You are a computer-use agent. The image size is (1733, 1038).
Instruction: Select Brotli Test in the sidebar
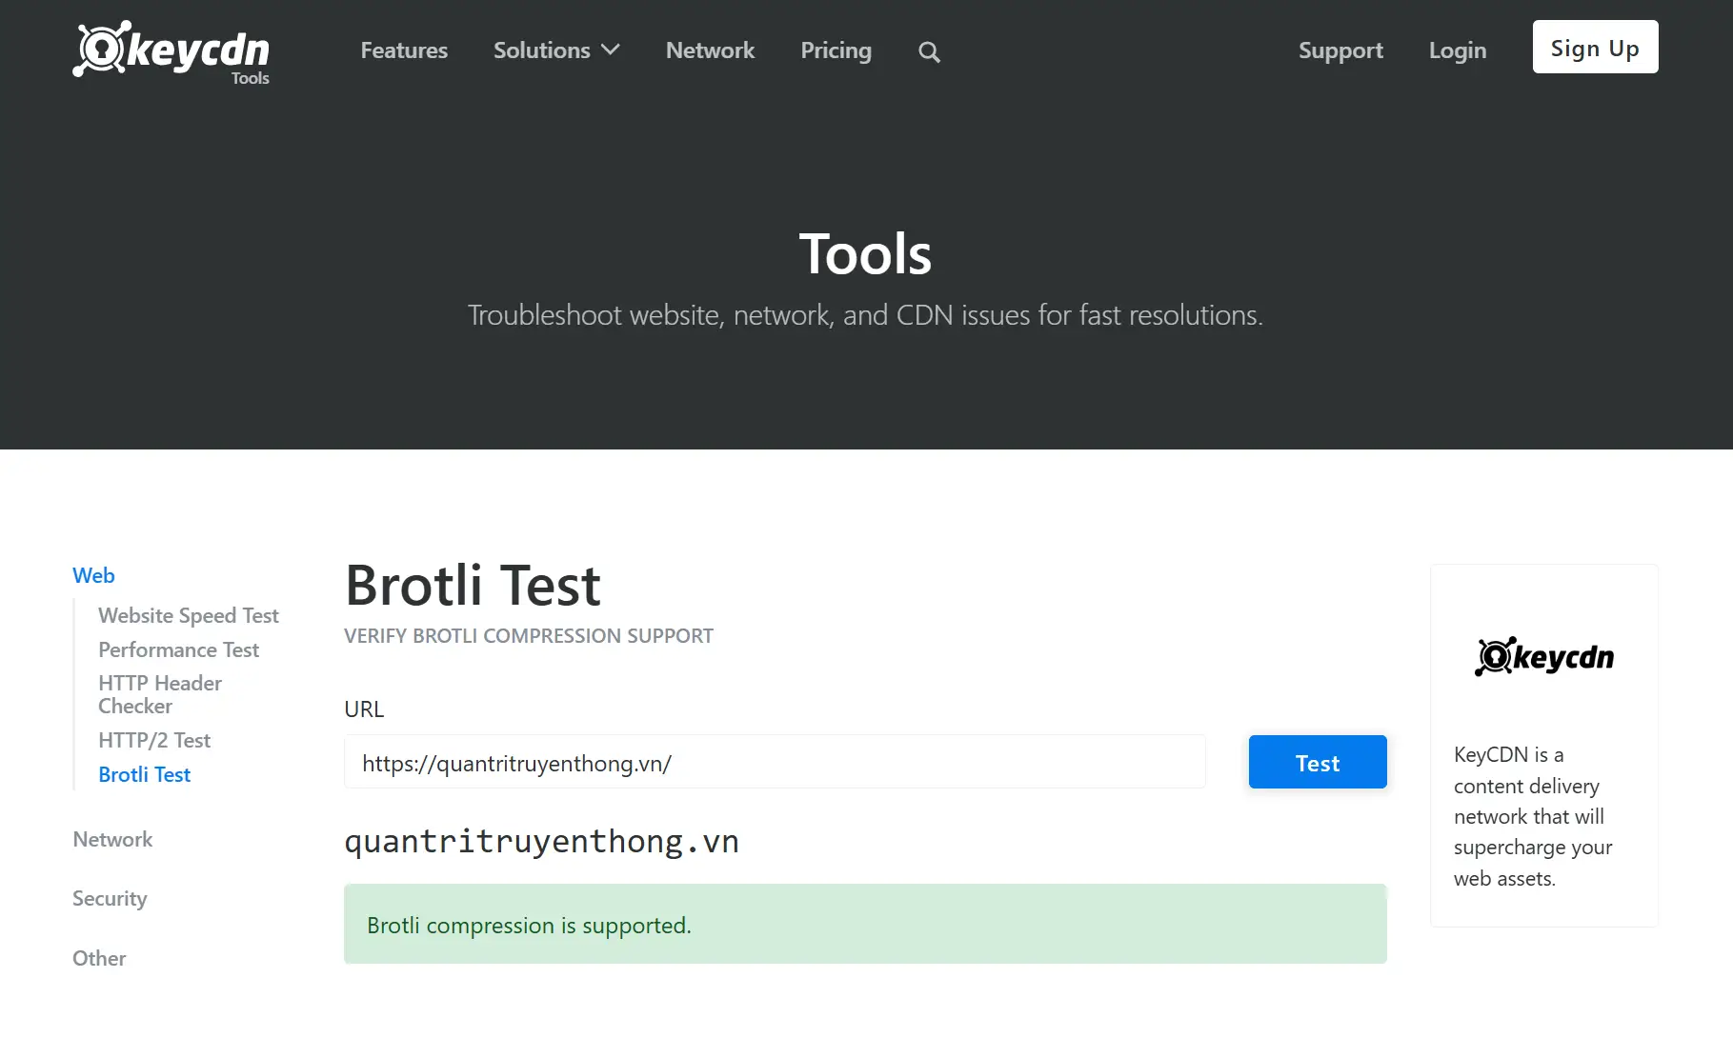pyautogui.click(x=144, y=774)
